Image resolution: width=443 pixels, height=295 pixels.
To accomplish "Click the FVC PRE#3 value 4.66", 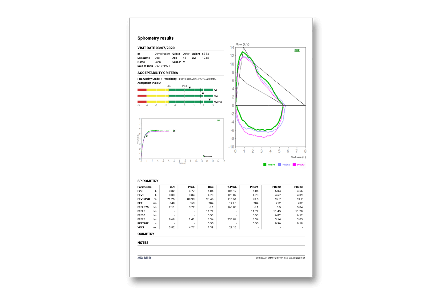I will coord(300,191).
